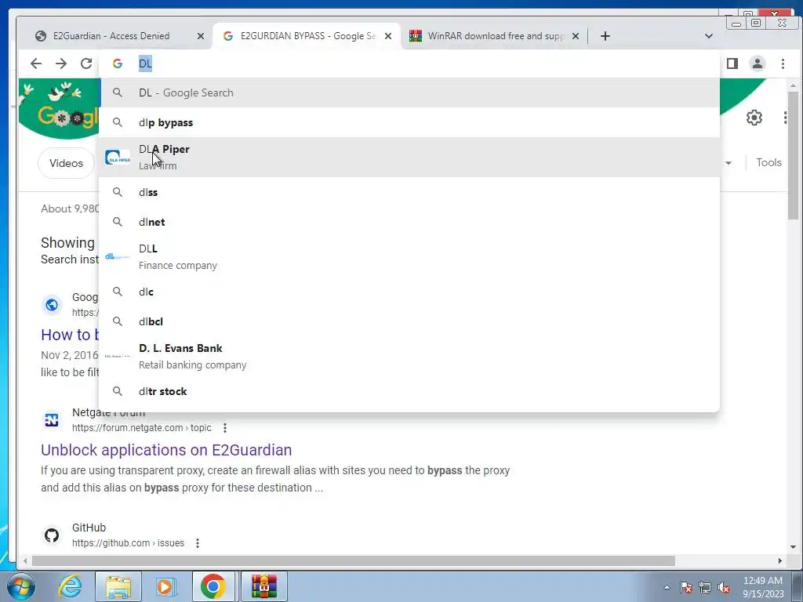Screen dimensions: 803x602
Task: Select the DLL finance company suggestion
Action: [x=409, y=256]
